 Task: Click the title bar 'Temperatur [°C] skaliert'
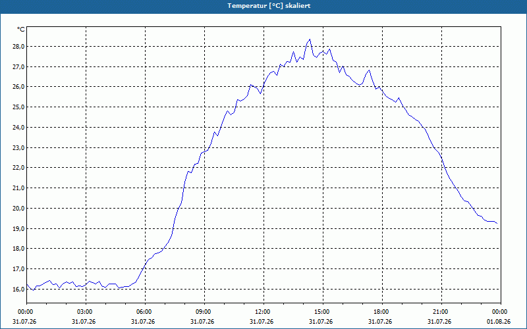coord(263,6)
